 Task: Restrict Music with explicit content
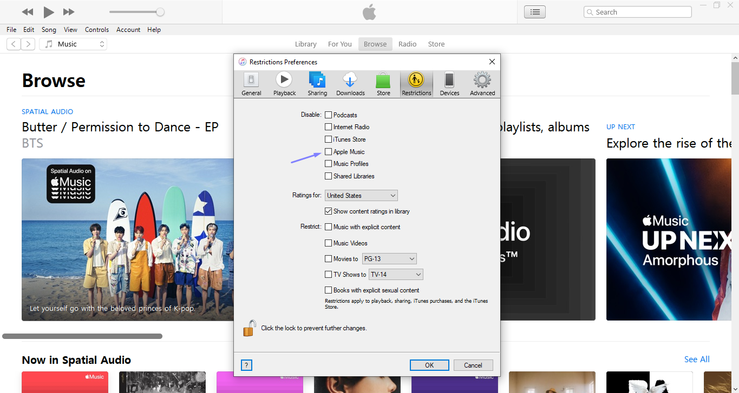coord(328,227)
